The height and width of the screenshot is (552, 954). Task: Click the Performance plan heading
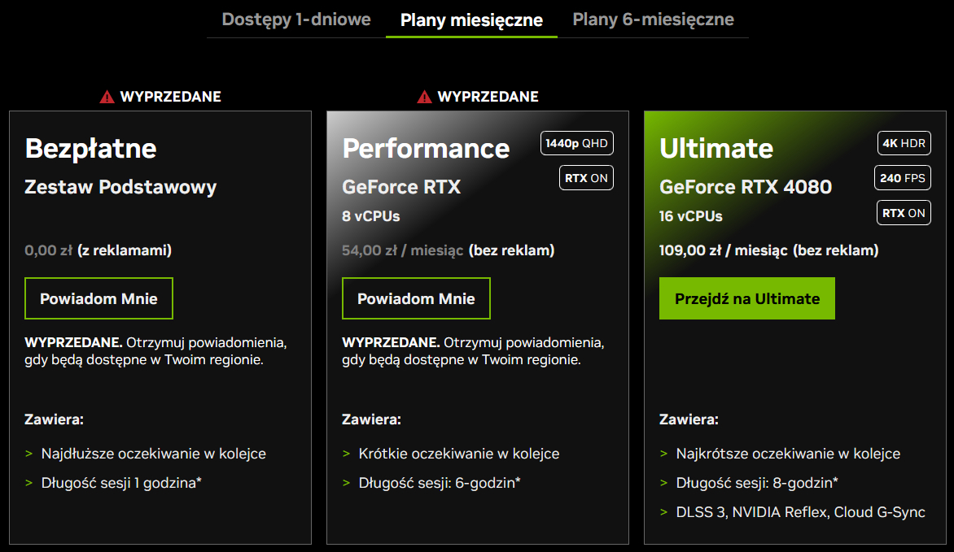click(426, 148)
